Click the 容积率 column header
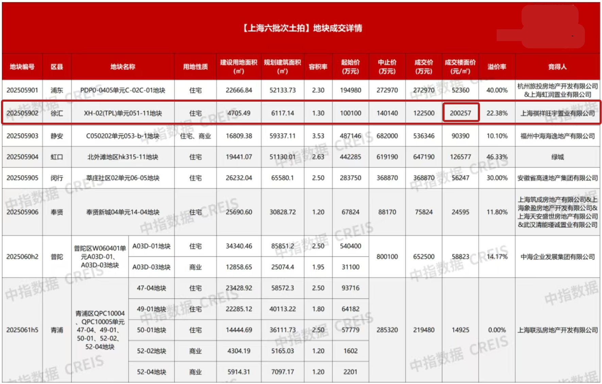Screen dimensions: 602x384 (318, 67)
